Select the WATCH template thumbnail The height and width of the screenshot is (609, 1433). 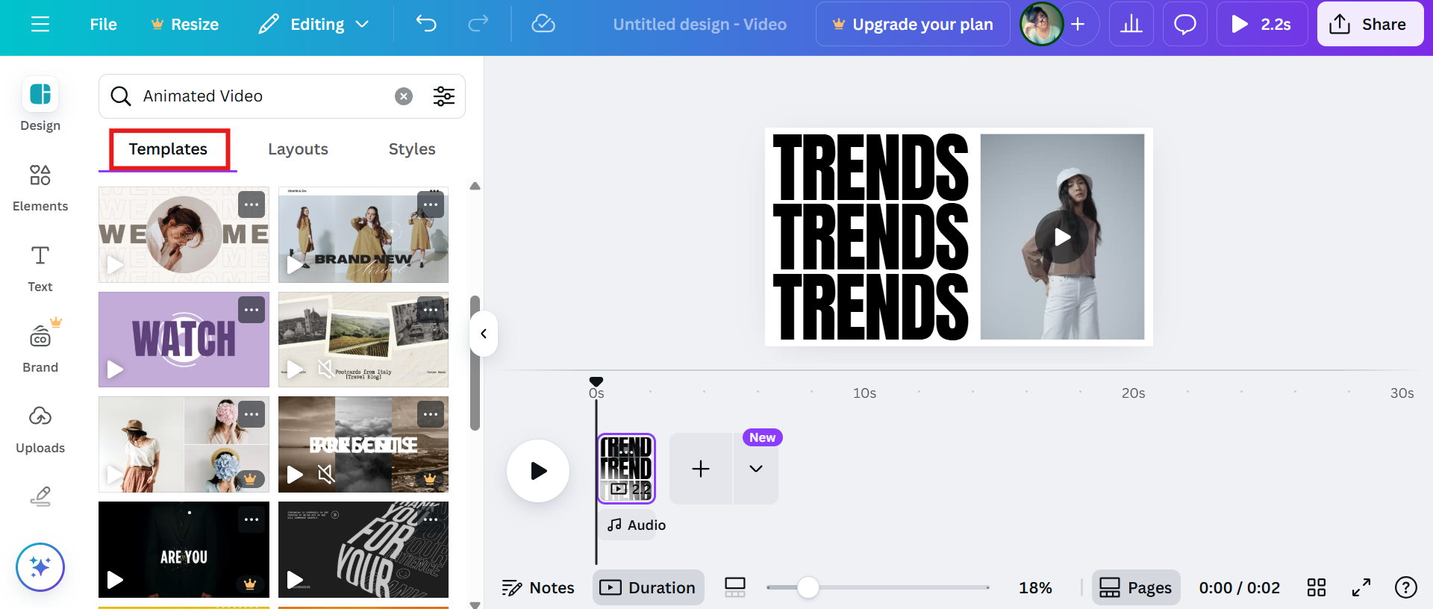[184, 340]
